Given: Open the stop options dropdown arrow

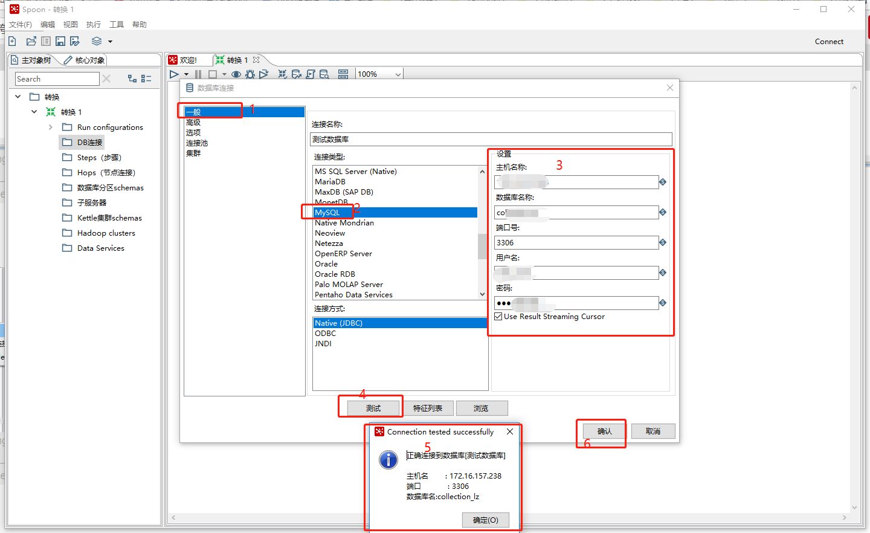Looking at the screenshot, I should click(x=224, y=74).
